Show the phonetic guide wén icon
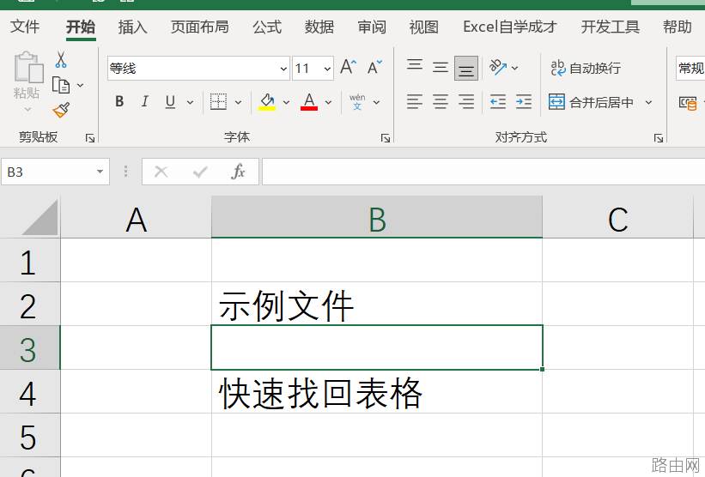The image size is (705, 477). tap(357, 102)
